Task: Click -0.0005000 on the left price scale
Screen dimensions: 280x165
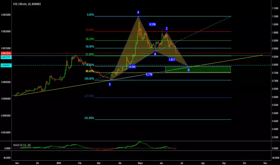Action: [6, 115]
